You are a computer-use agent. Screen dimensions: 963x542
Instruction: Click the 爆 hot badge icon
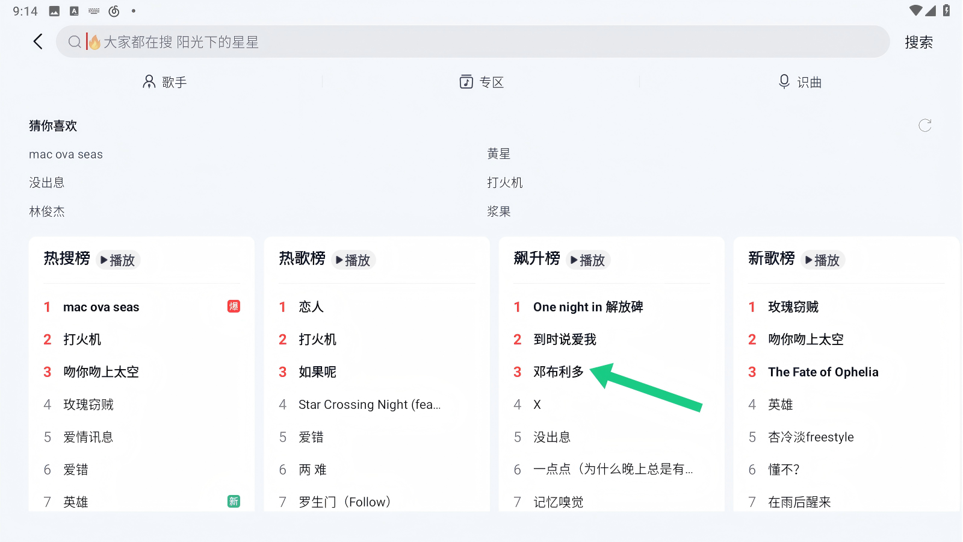coord(234,307)
